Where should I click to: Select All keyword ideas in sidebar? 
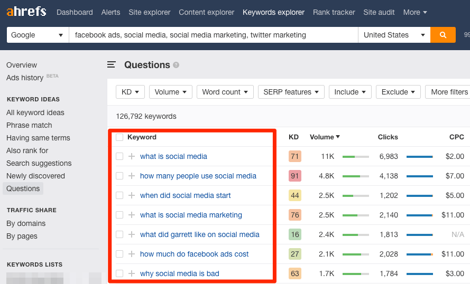[35, 112]
